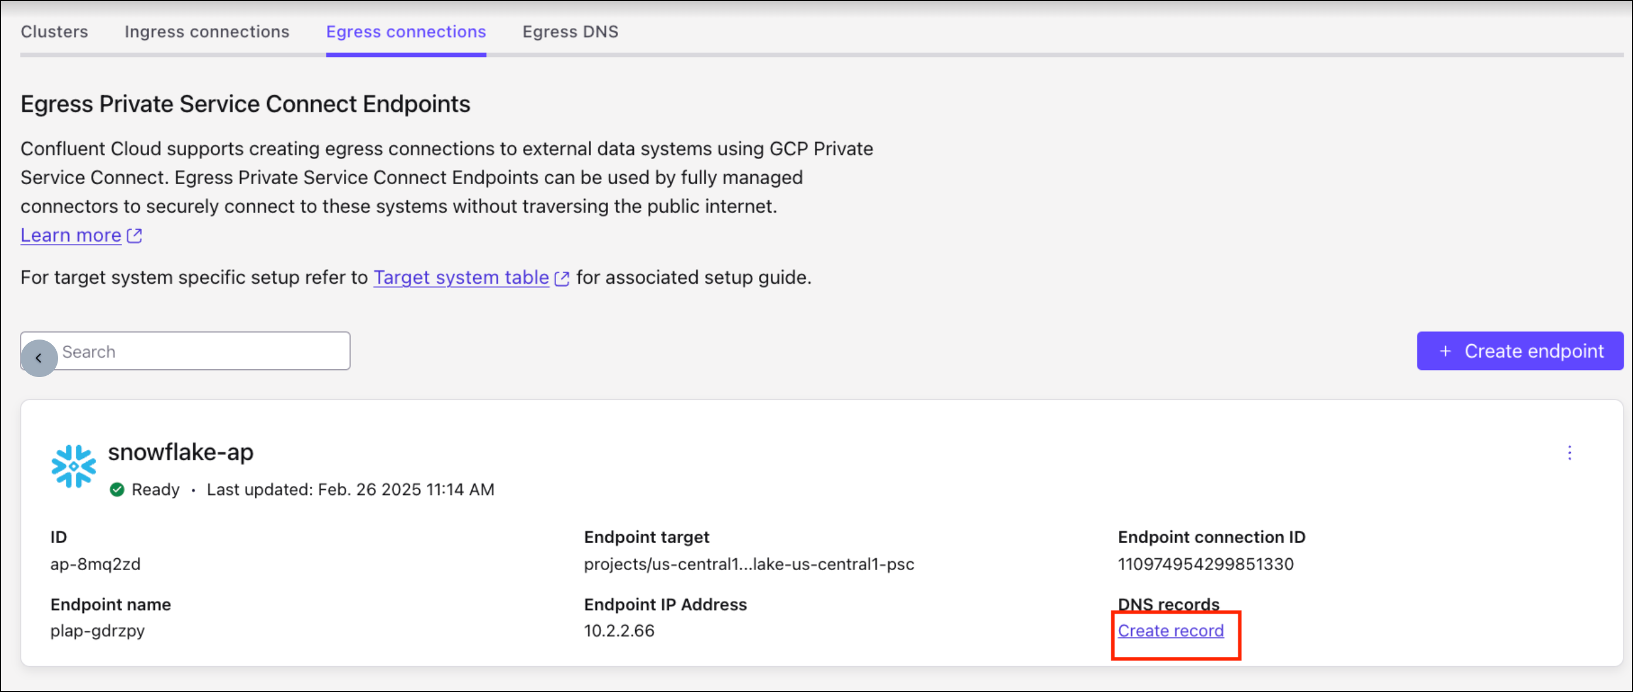1633x692 pixels.
Task: Click the Snowflake connector logo
Action: [x=72, y=467]
